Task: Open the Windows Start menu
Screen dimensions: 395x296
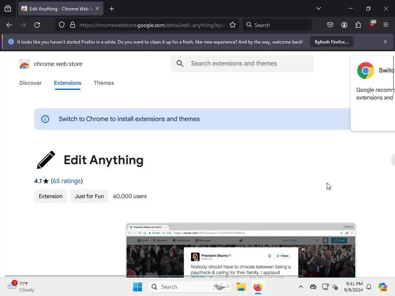Action: 138,287
